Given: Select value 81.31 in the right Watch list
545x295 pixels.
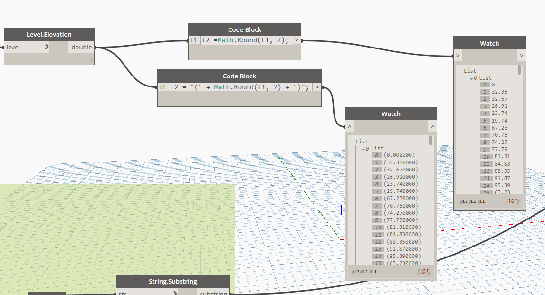Looking at the screenshot, I should point(502,156).
